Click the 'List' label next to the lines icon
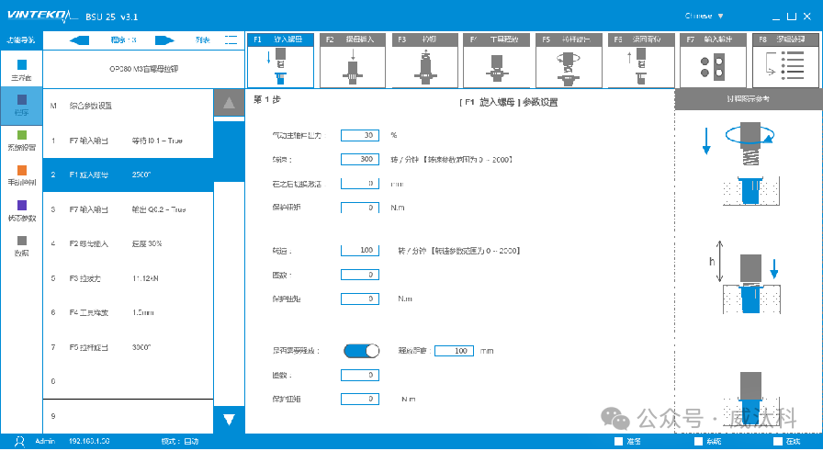Viewport: 823px width, 451px height. 203,39
